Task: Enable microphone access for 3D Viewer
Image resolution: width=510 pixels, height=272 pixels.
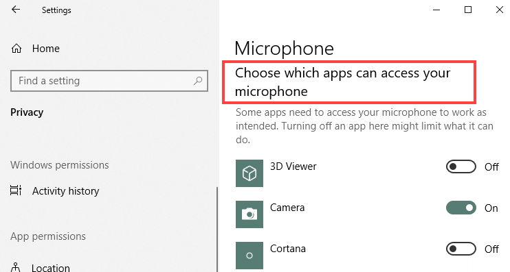Action: (x=461, y=166)
